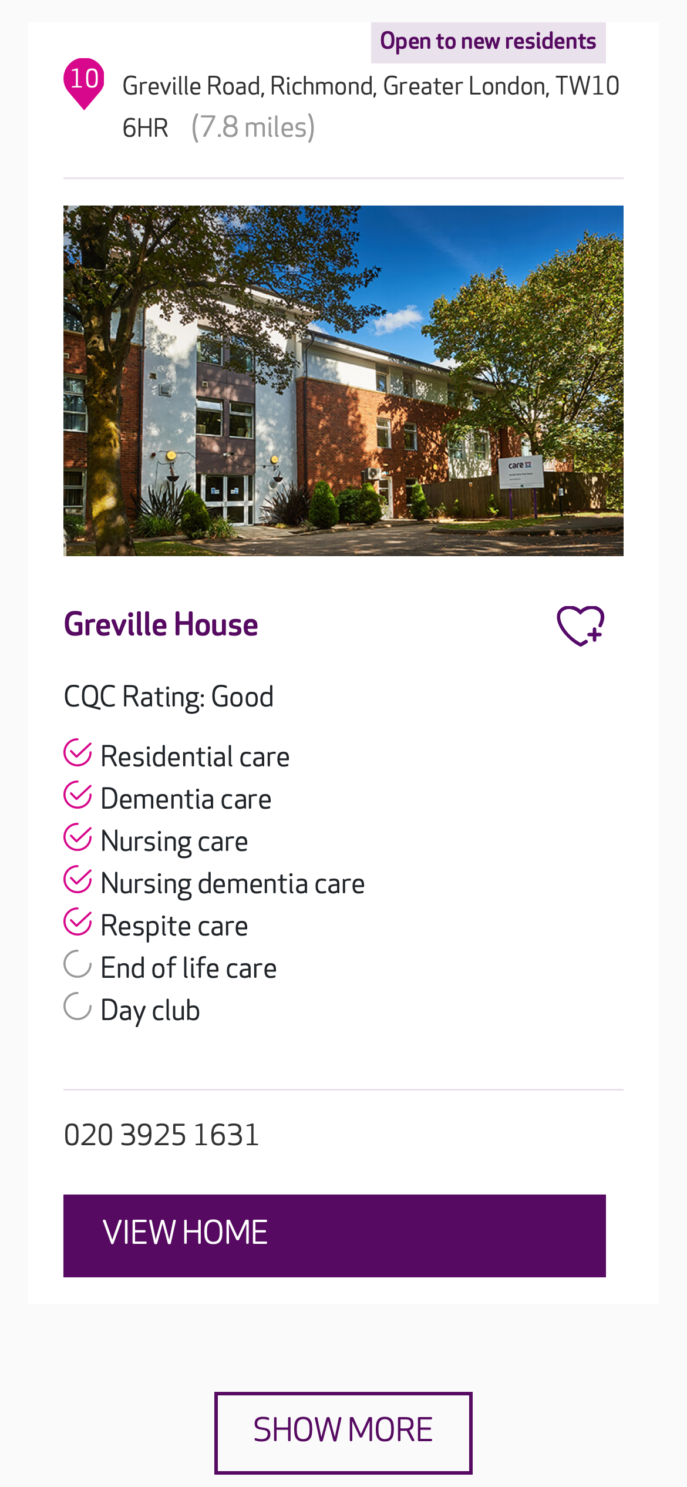
Task: Click the Day club circle icon
Action: pos(78,1007)
